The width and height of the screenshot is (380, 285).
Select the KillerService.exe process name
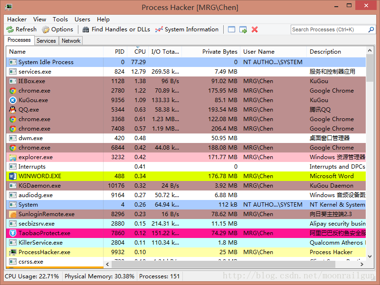point(41,243)
